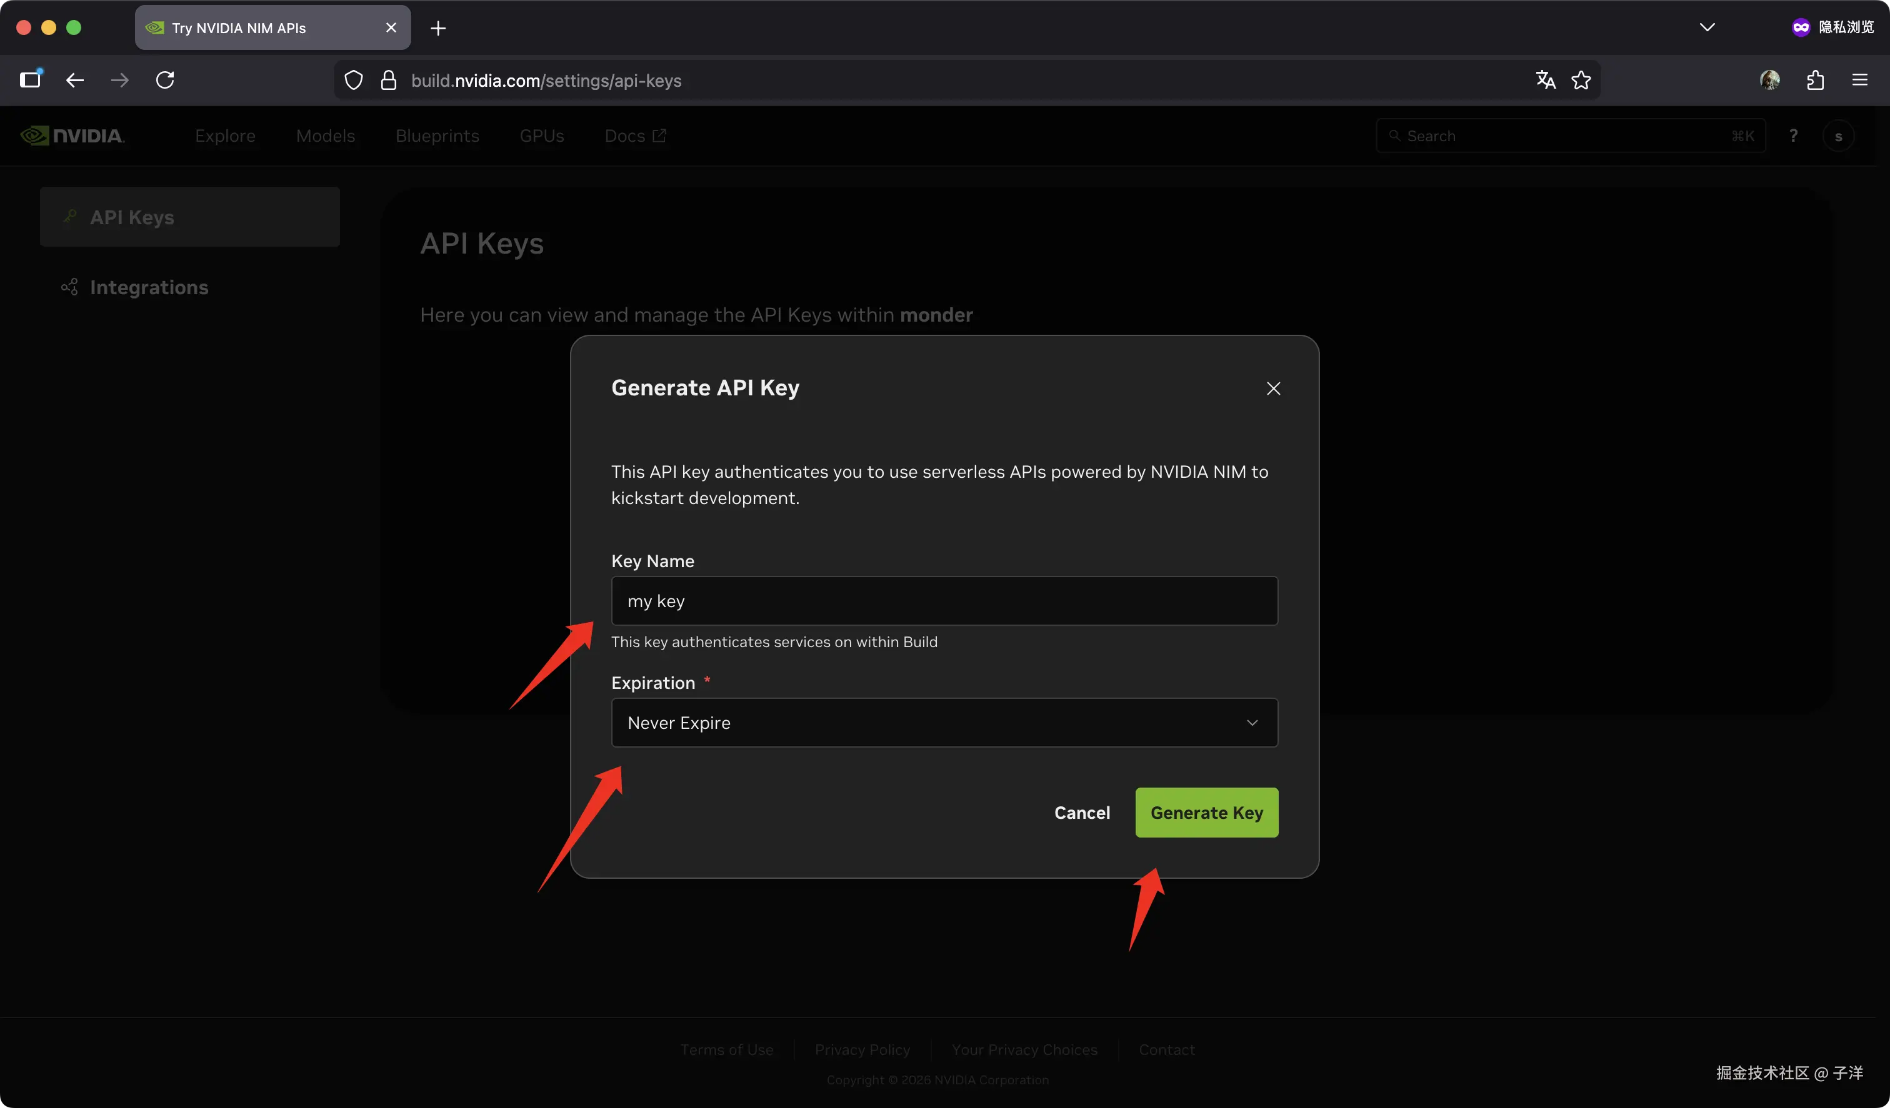This screenshot has height=1108, width=1890.
Task: Open the browser extensions puzzle icon
Action: click(x=1815, y=80)
